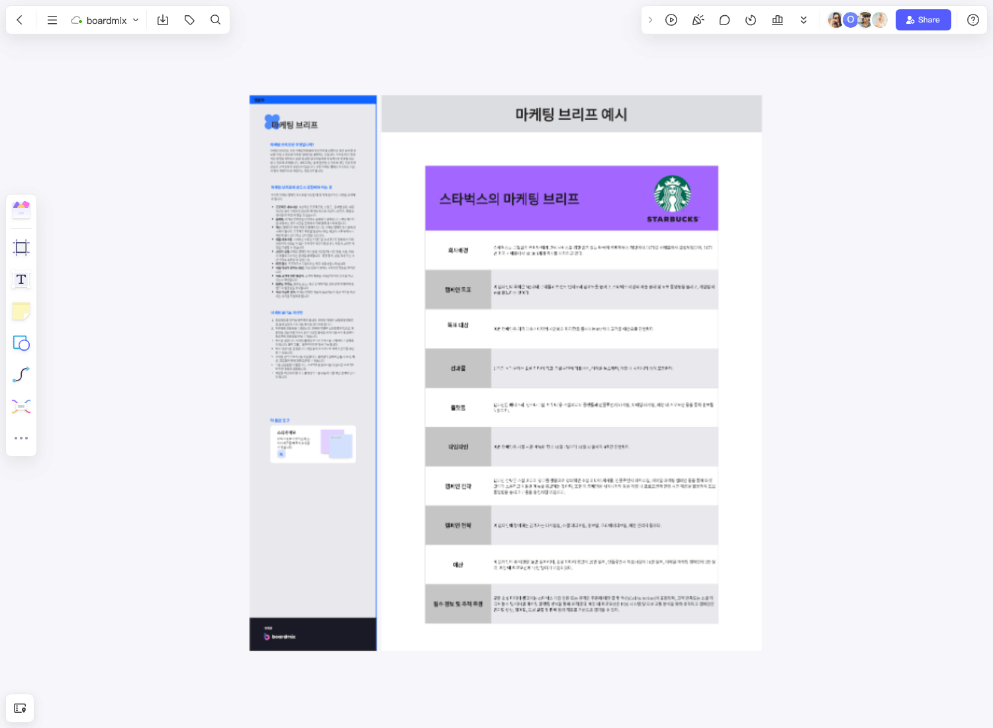Image resolution: width=993 pixels, height=728 pixels.
Task: Click the 마케팅 브리프 예시 heading
Action: [571, 114]
